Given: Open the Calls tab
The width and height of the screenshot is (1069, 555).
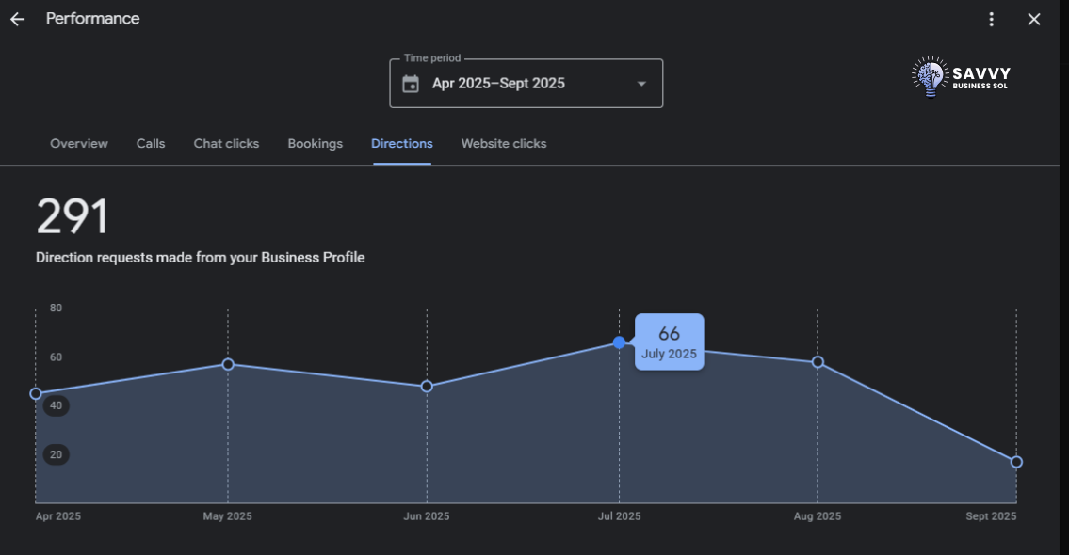Looking at the screenshot, I should pyautogui.click(x=151, y=144).
